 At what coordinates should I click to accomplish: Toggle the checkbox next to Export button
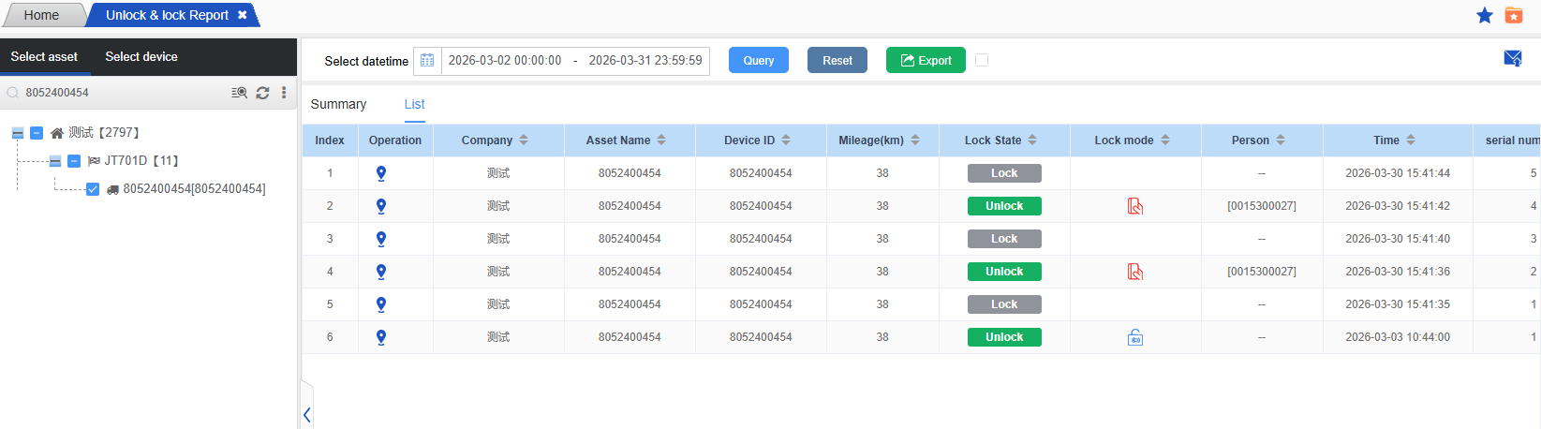tap(982, 60)
